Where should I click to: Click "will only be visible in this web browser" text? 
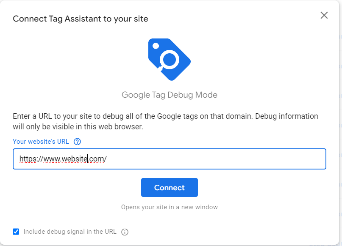pyautogui.click(x=78, y=127)
